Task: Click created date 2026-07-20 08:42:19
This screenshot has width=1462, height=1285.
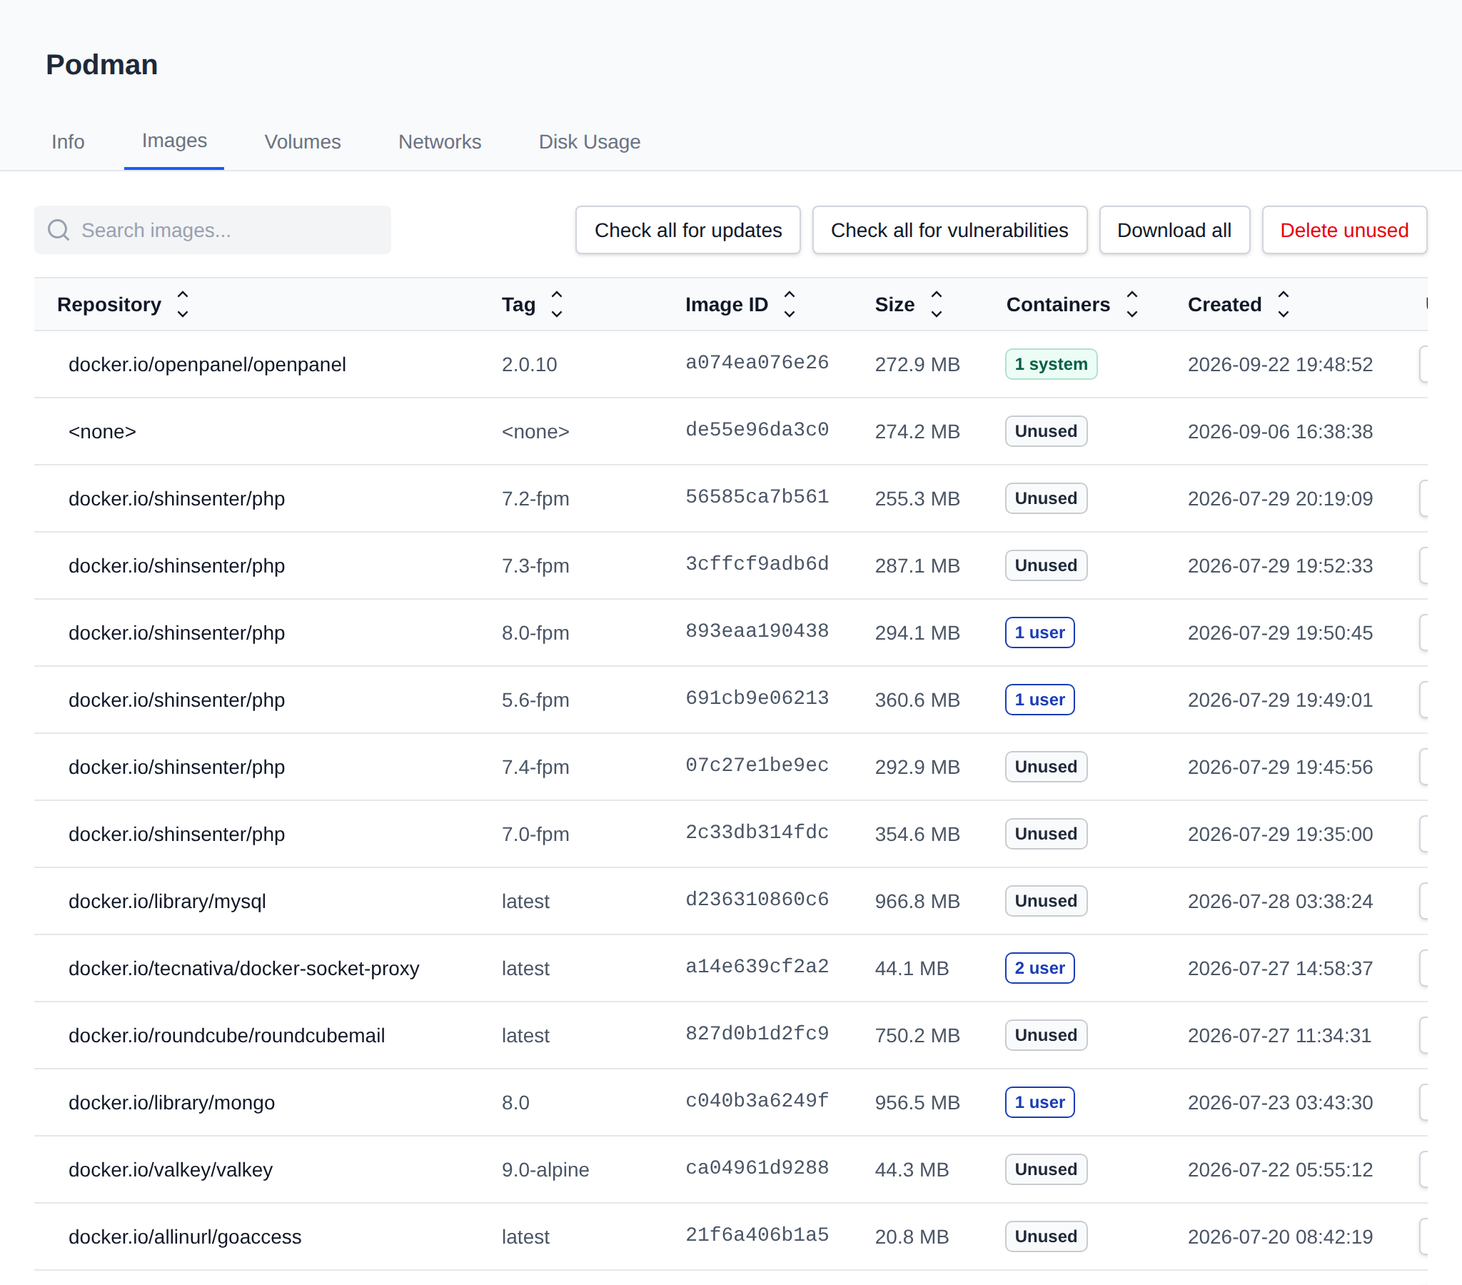Action: tap(1280, 1236)
